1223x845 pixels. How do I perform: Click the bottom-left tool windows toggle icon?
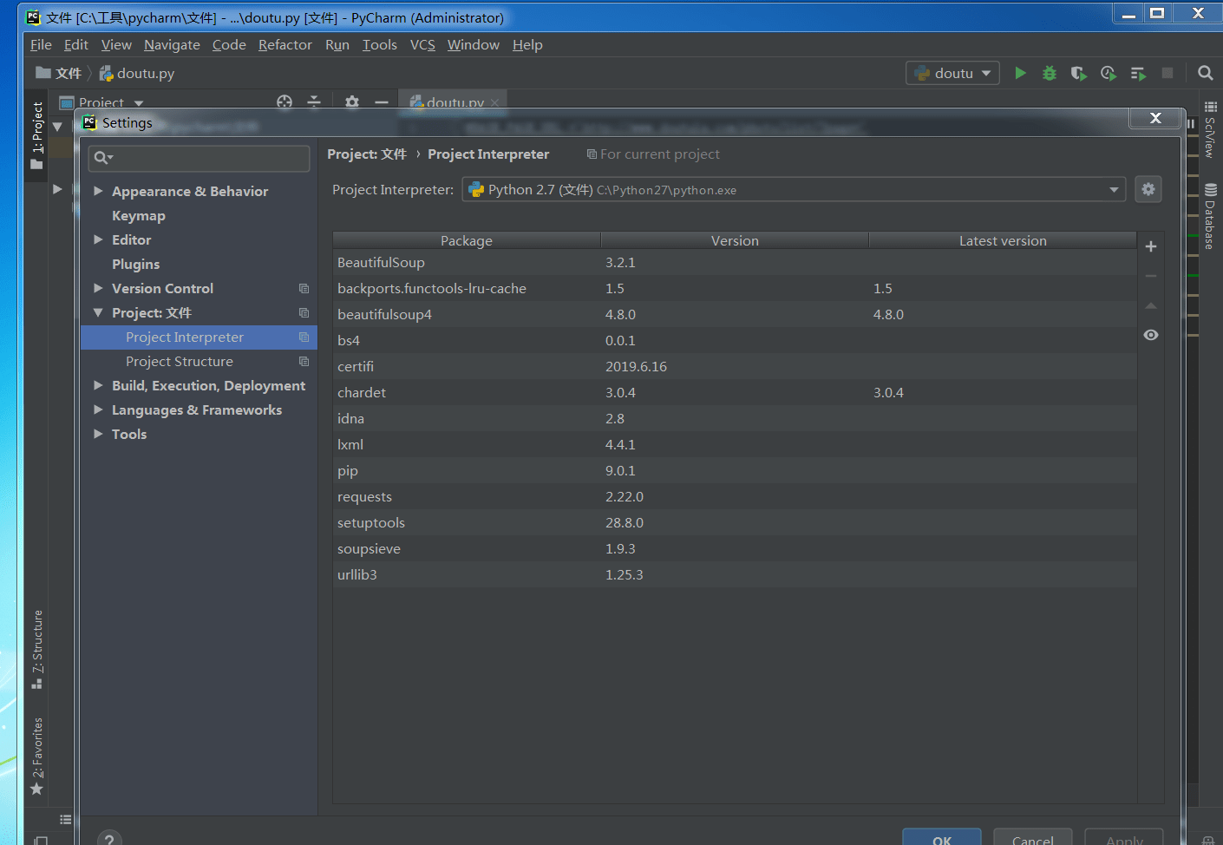pyautogui.click(x=41, y=840)
